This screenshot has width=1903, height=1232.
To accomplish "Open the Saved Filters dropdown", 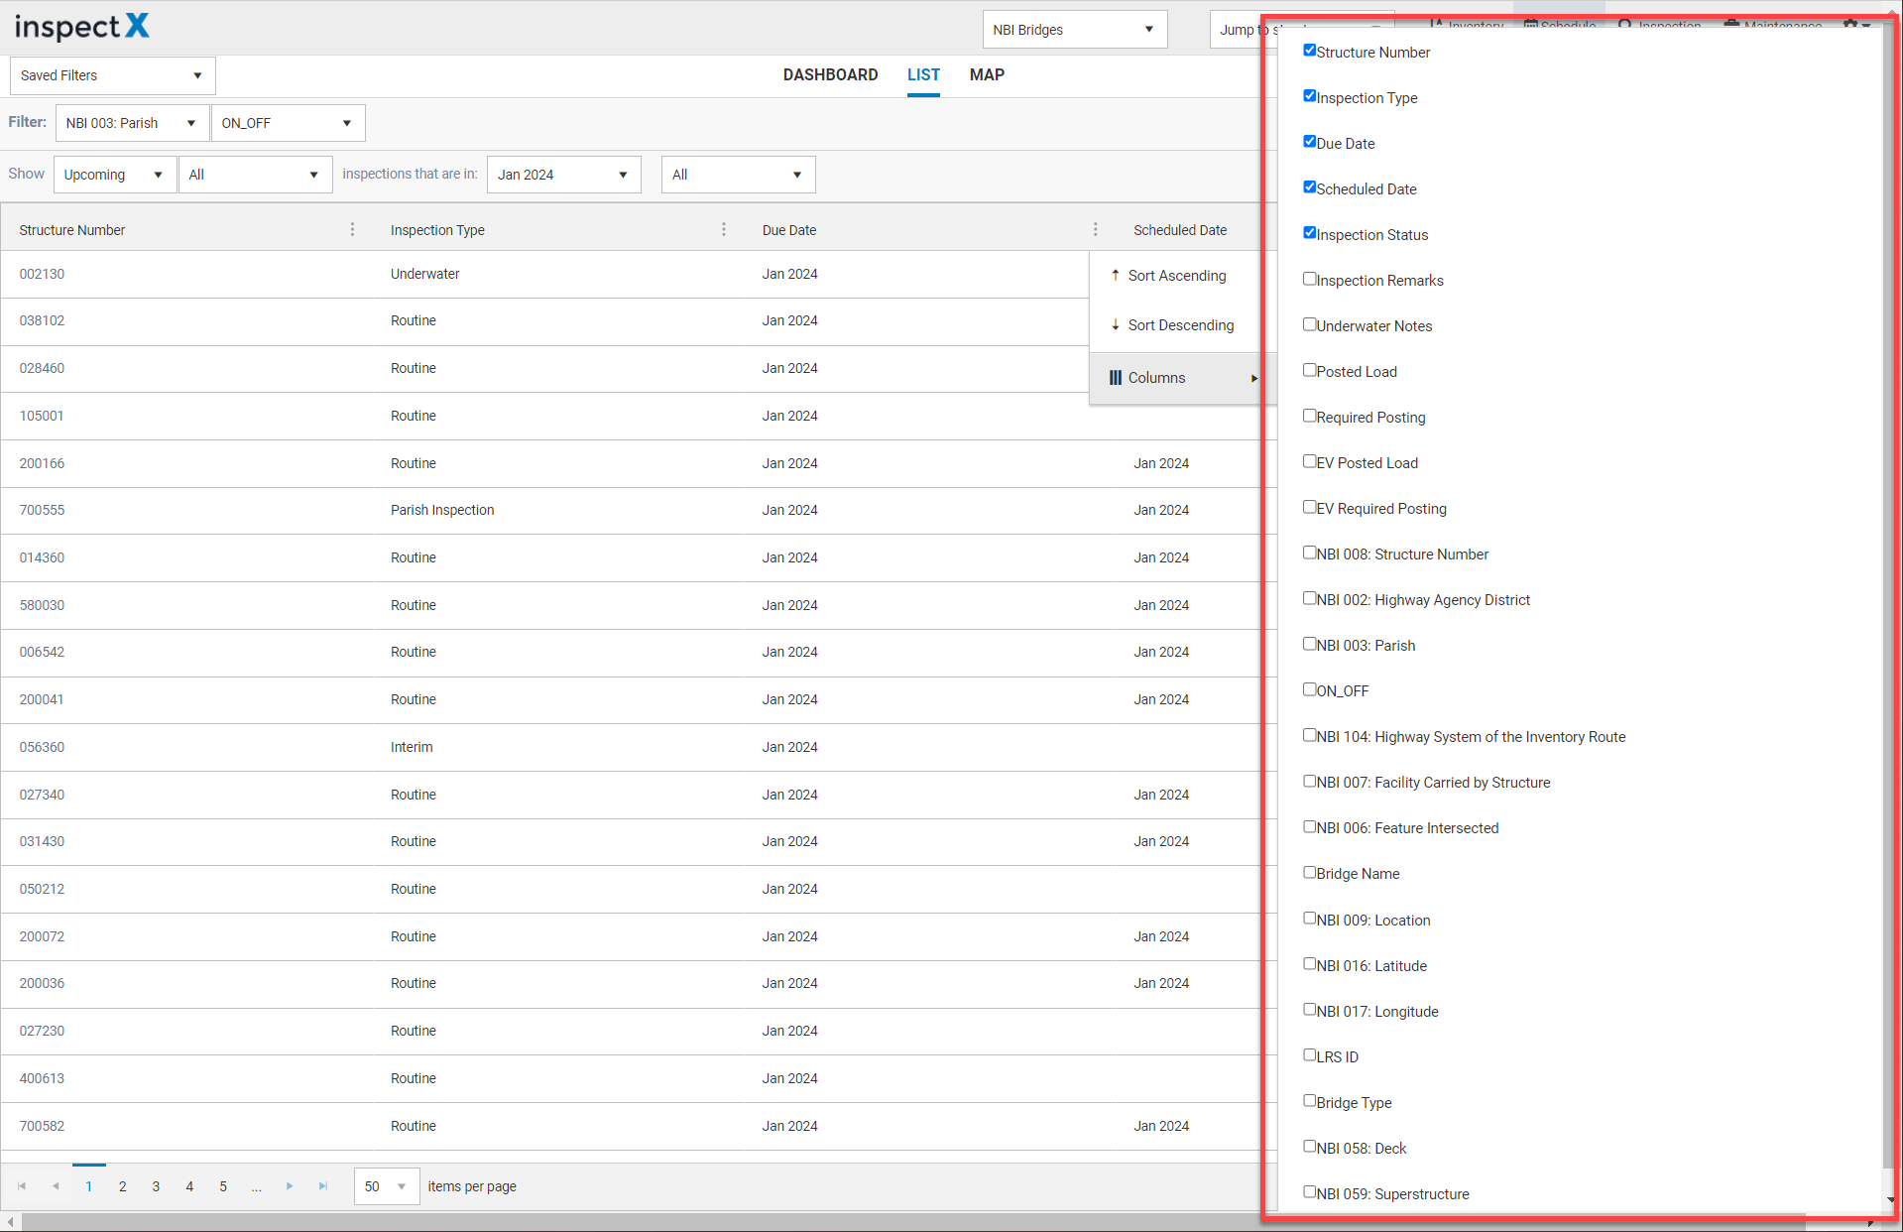I will tap(112, 75).
